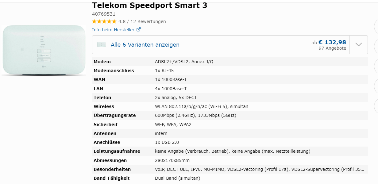Open the '12 Bewertungen' reviews link
Viewport: 378px width, 184px height.
point(148,21)
